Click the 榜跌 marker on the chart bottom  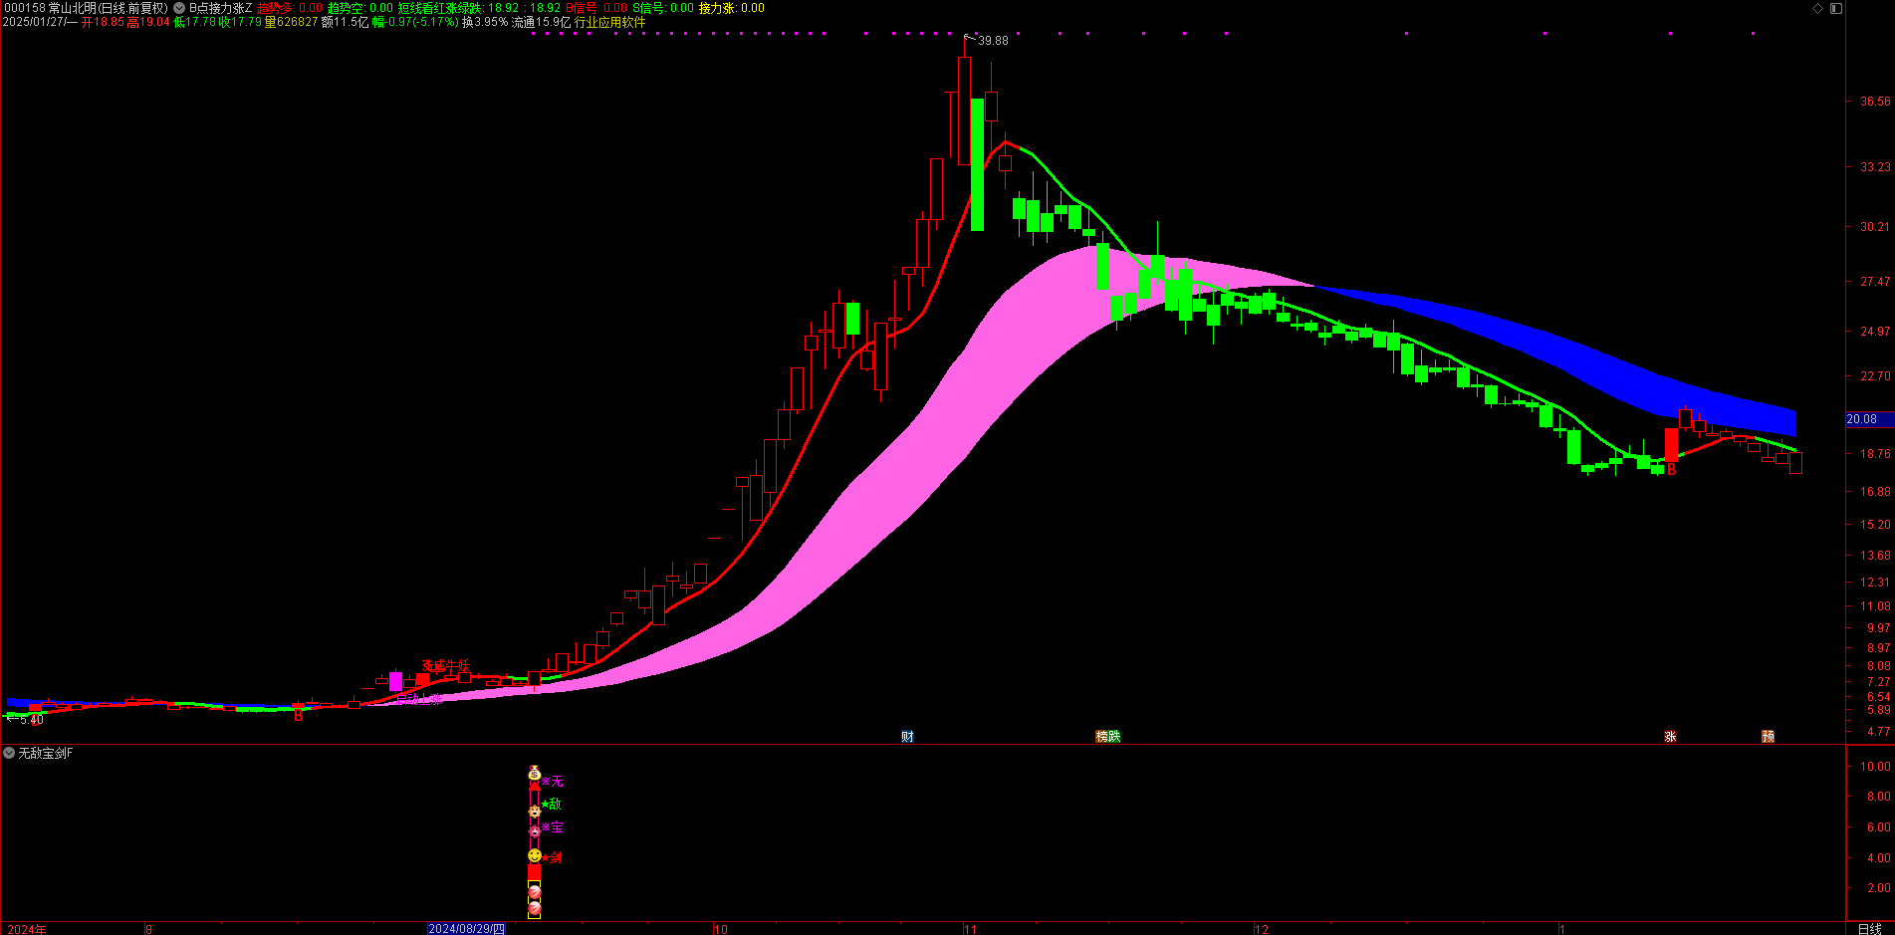click(1108, 737)
